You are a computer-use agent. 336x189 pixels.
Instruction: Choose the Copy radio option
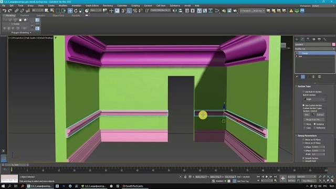304,128
